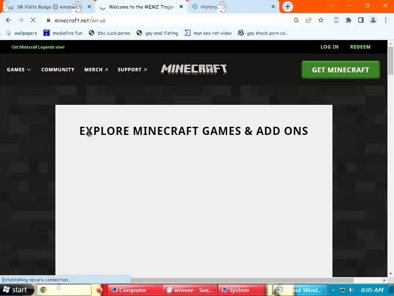Switch to the Computer taskbar window
394x296 pixels.
tap(135, 290)
